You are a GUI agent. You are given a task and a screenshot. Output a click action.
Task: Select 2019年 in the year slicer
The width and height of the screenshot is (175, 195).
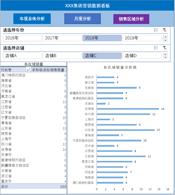142,38
